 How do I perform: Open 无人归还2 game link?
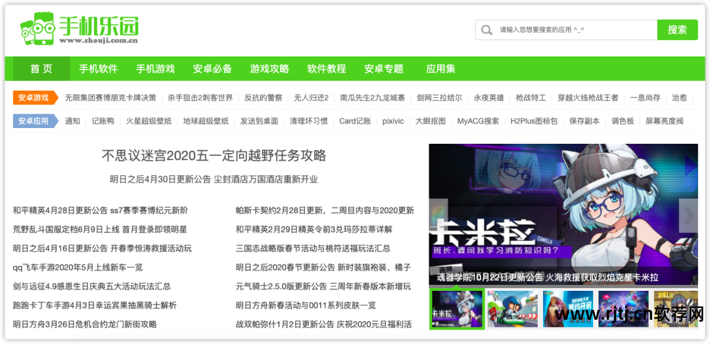click(x=311, y=98)
